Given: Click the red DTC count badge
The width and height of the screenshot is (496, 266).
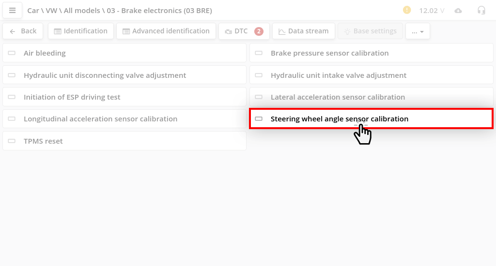Looking at the screenshot, I should click(x=259, y=31).
